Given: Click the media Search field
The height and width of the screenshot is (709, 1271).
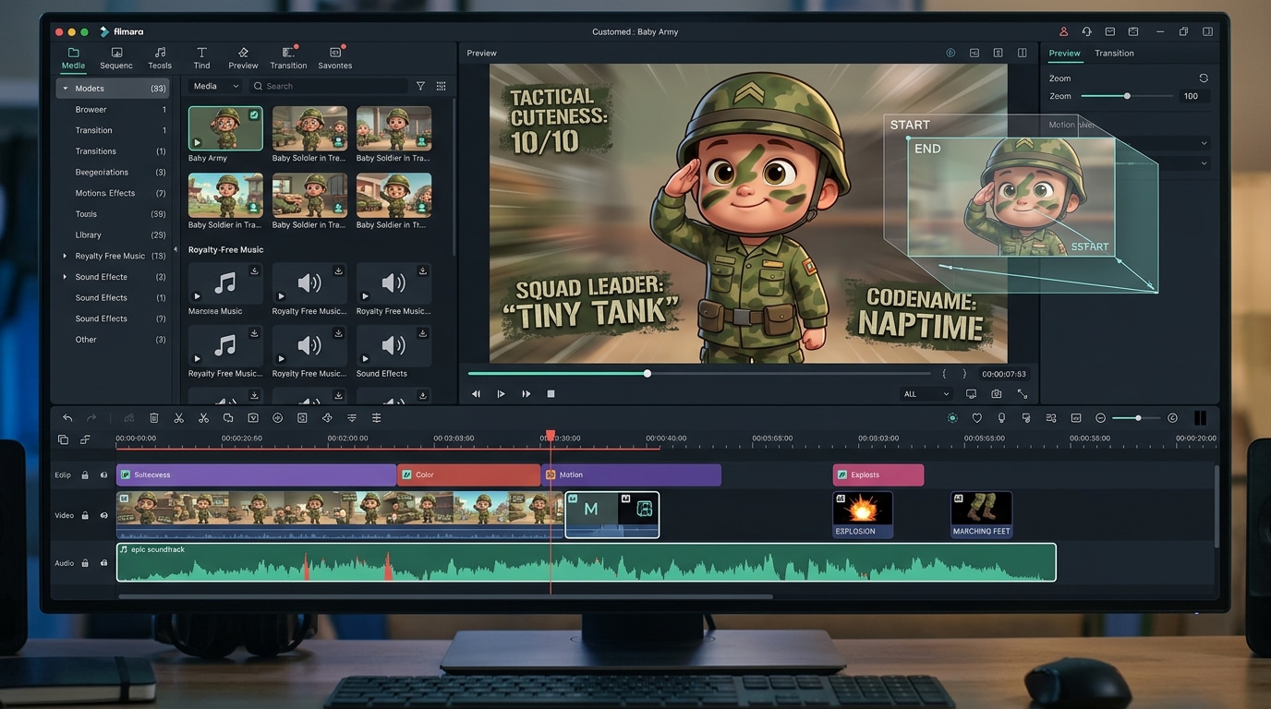Looking at the screenshot, I should [x=328, y=86].
